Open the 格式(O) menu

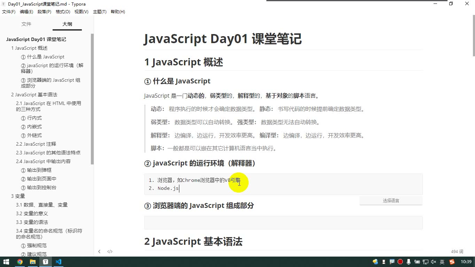(63, 12)
